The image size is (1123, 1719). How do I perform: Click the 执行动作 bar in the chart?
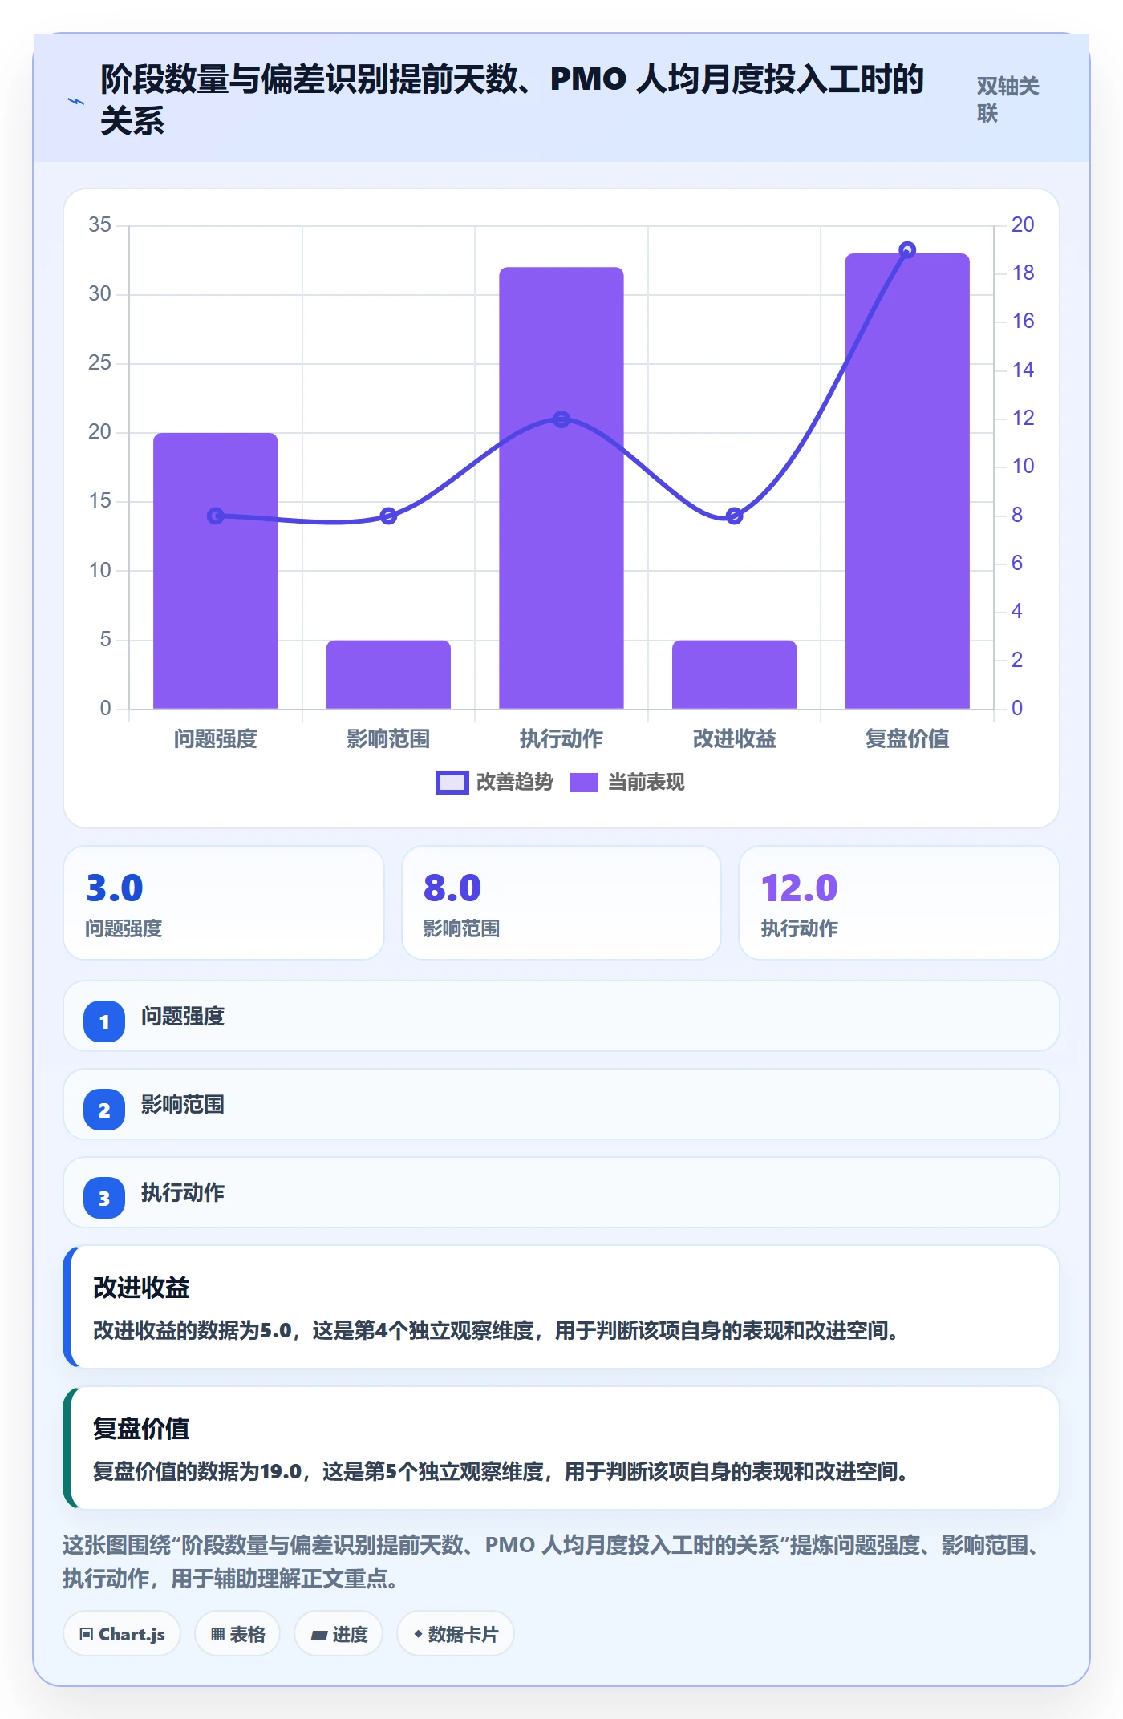pos(561,487)
